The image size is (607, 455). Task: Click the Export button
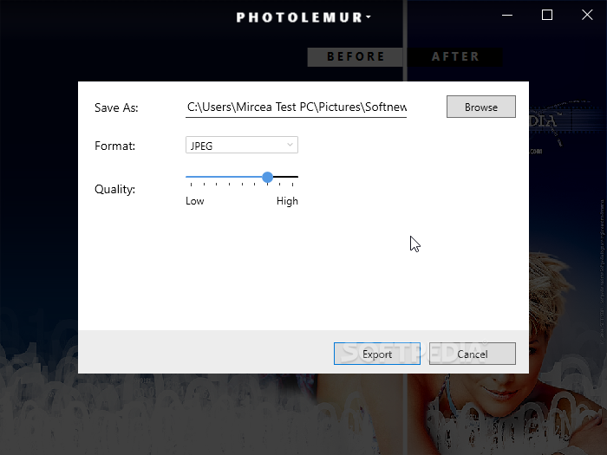(x=377, y=354)
